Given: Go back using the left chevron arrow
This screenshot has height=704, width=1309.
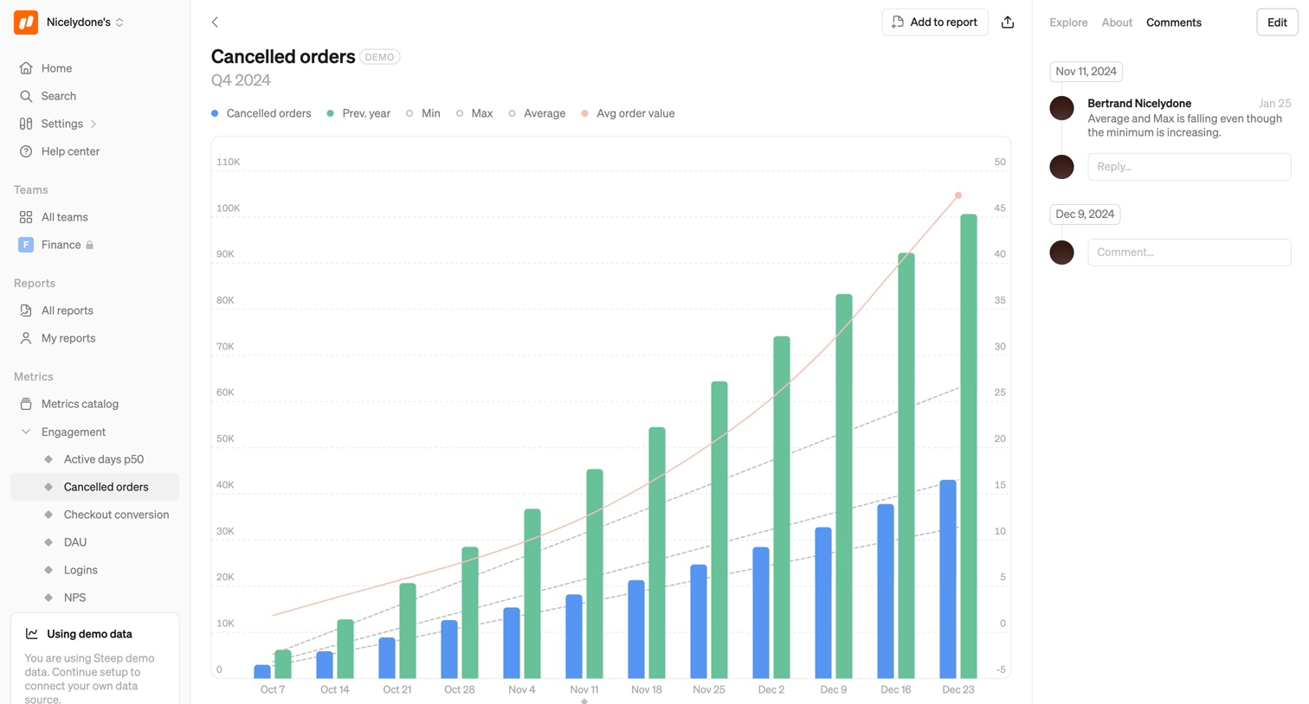Looking at the screenshot, I should pos(215,22).
